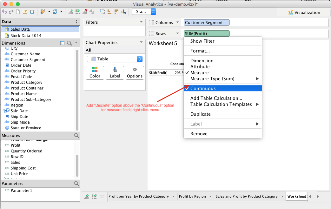Image resolution: width=331 pixels, height=209 pixels.
Task: Open the refresh options dropdown arrow
Action: pos(62,12)
